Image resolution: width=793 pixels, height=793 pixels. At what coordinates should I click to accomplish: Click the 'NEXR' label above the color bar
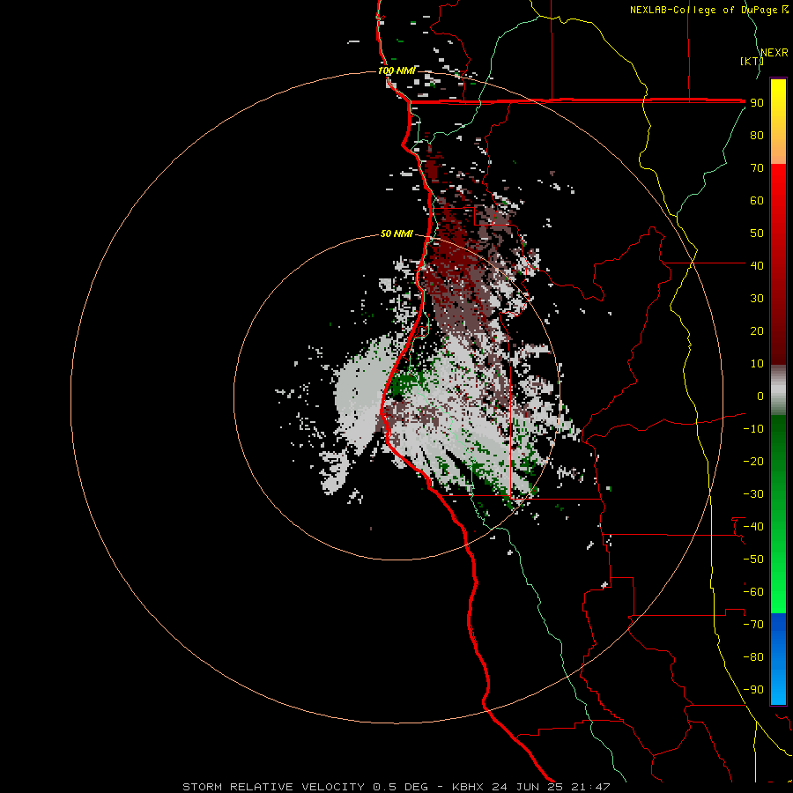tap(774, 53)
